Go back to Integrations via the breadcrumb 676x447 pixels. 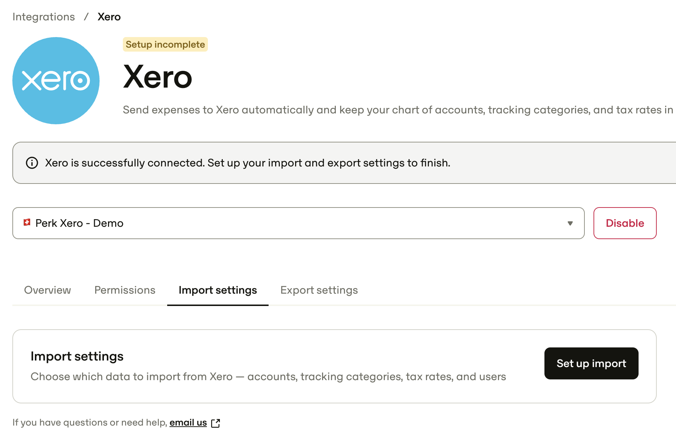[x=44, y=17]
